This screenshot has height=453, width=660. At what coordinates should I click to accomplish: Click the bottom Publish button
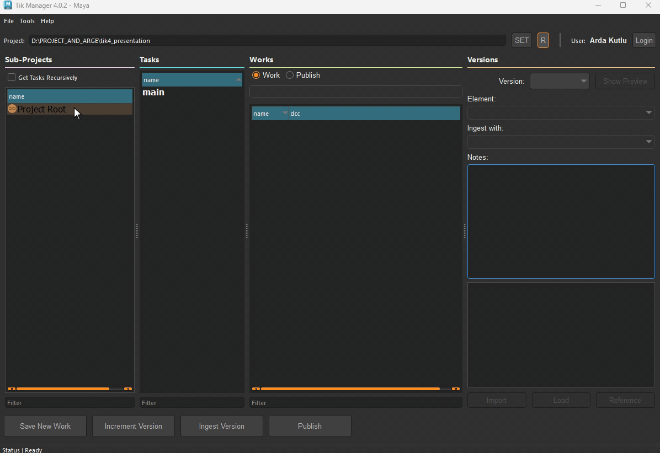310,426
